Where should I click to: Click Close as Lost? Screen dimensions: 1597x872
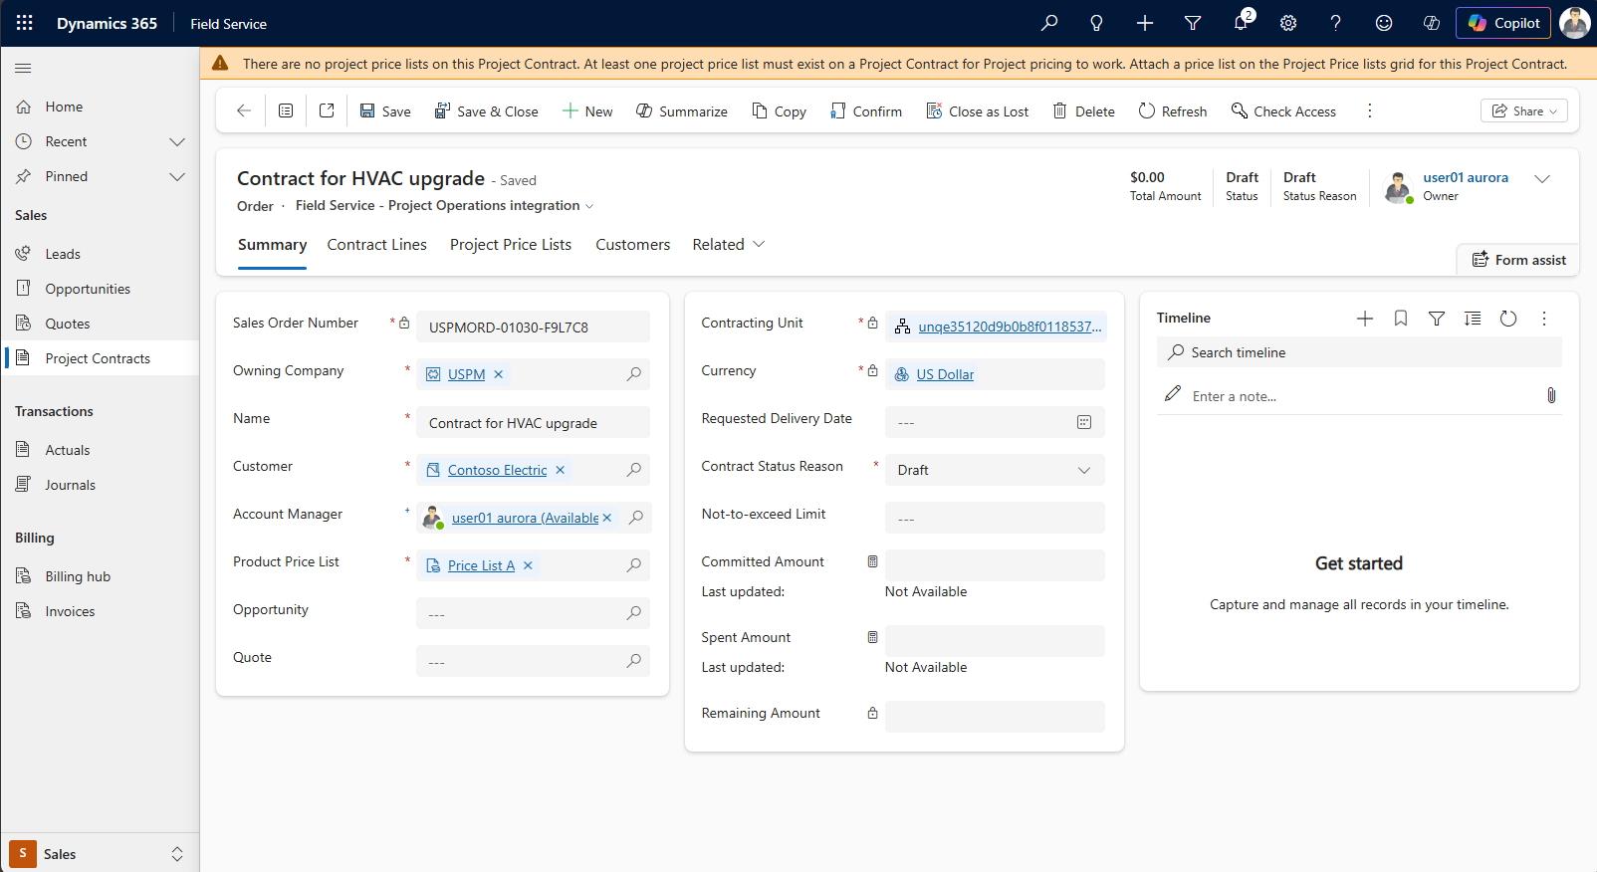978,110
